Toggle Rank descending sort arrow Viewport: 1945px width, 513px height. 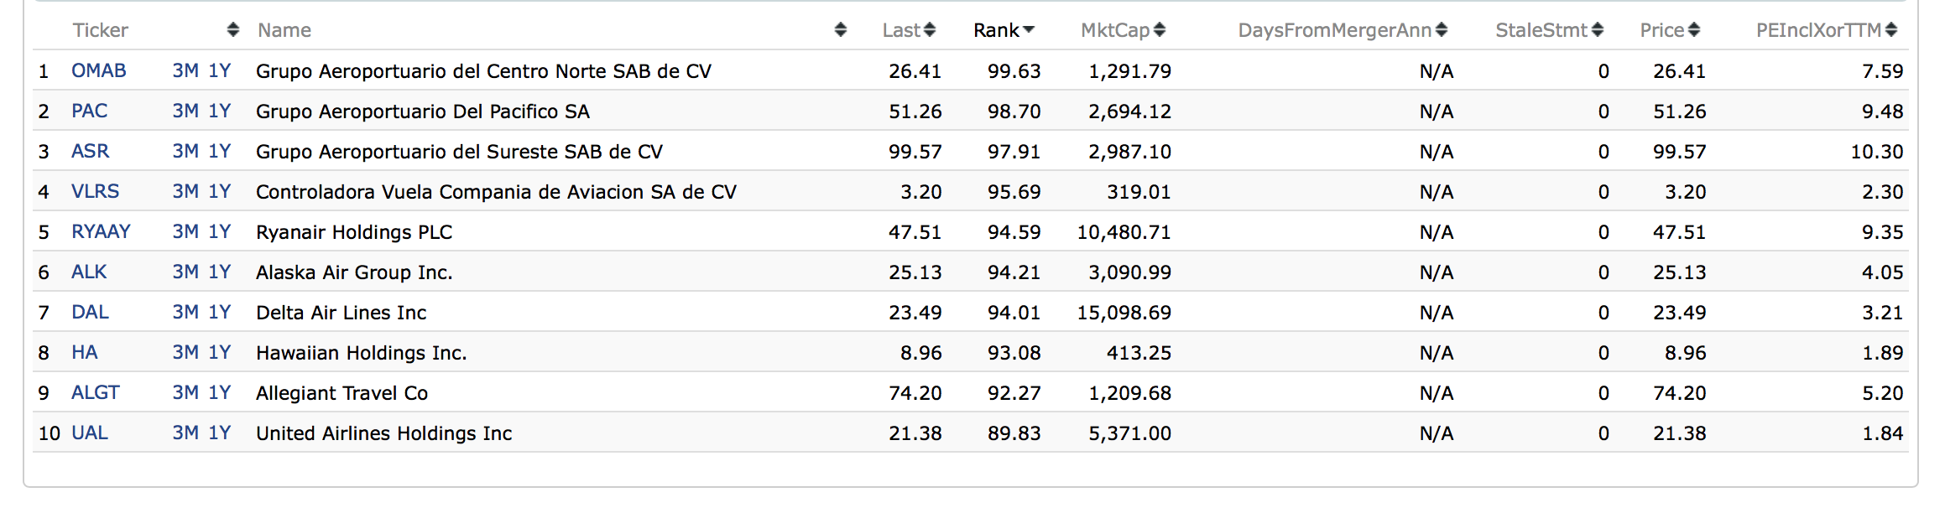1029,30
